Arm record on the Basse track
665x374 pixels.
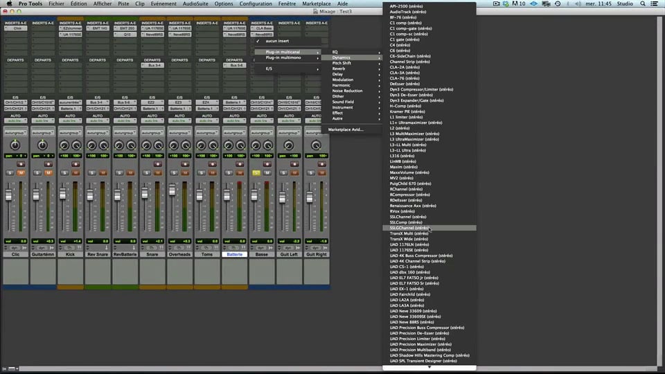267,164
